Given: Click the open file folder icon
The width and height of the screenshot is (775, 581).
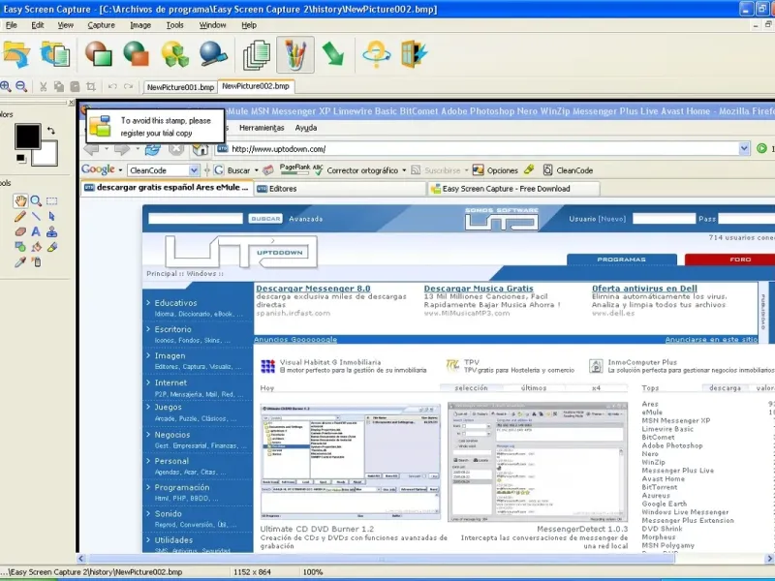Looking at the screenshot, I should 16,54.
